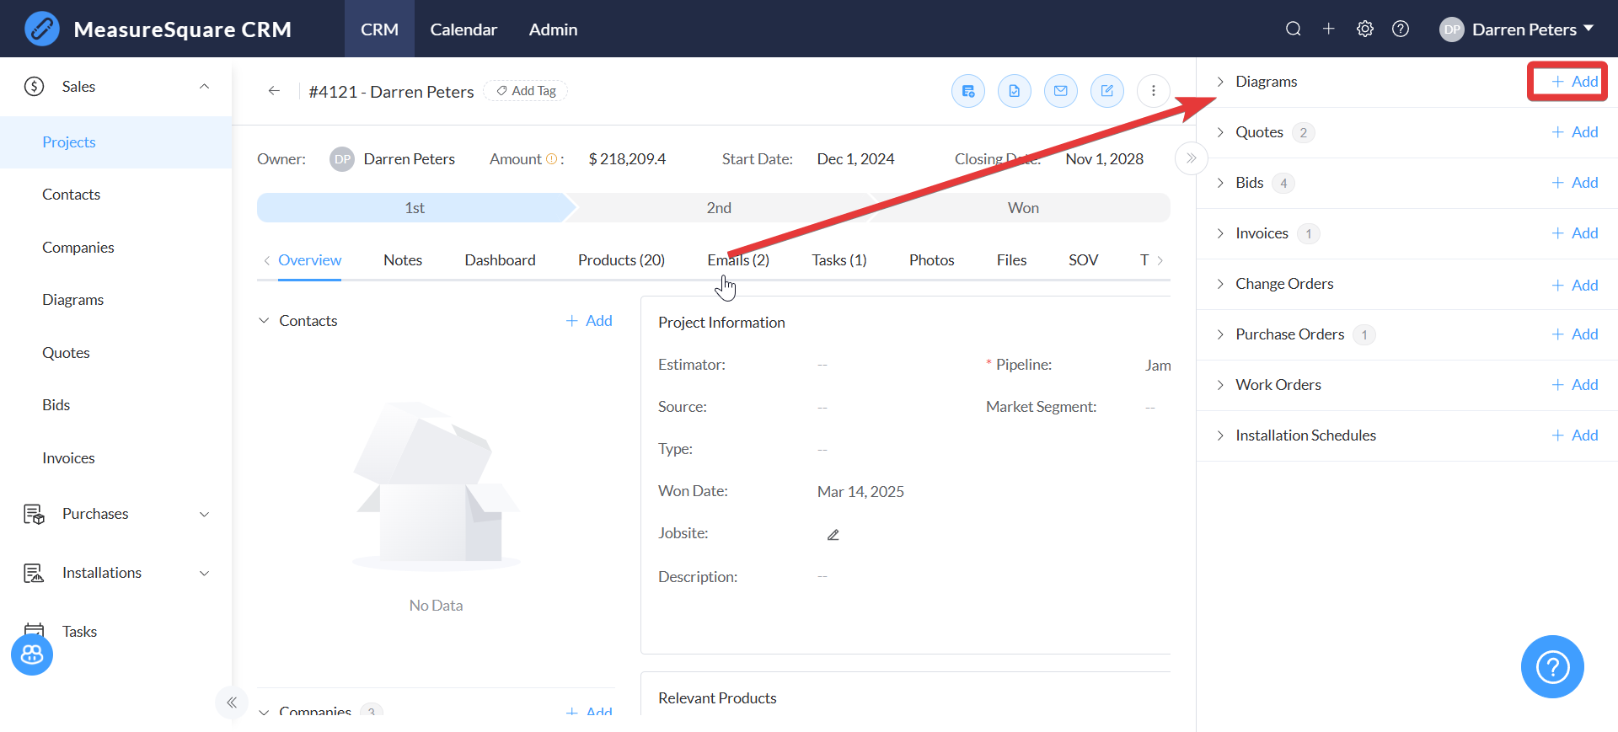This screenshot has width=1618, height=732.
Task: Collapse the Contacts section chevron
Action: pyautogui.click(x=264, y=321)
